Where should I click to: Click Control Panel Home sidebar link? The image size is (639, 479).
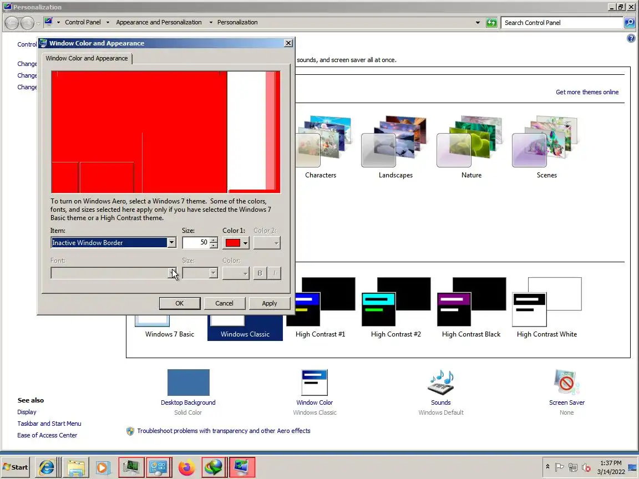[27, 44]
